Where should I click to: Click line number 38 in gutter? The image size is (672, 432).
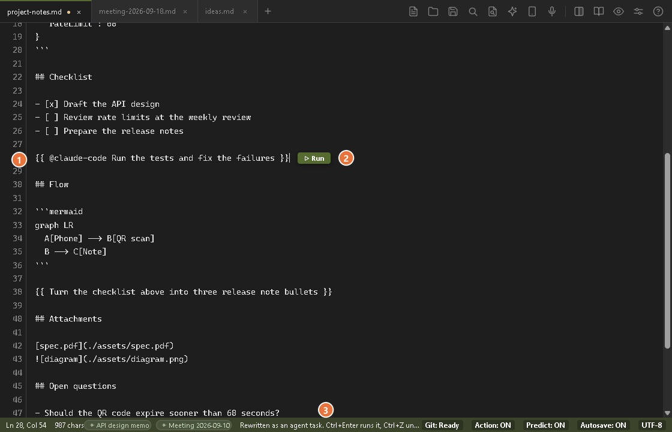coord(17,292)
